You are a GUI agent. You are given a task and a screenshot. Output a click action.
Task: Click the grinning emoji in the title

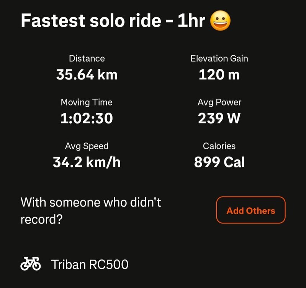220,21
